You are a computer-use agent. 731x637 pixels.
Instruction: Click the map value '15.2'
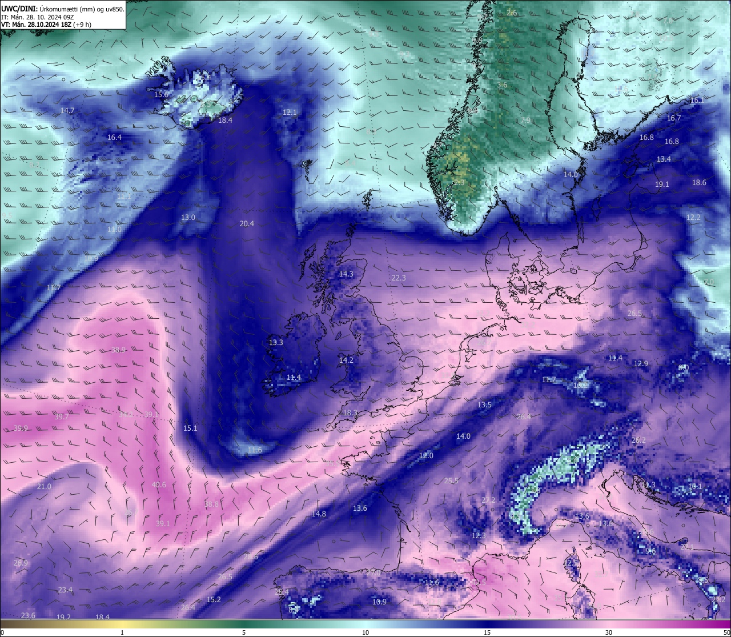point(214,600)
